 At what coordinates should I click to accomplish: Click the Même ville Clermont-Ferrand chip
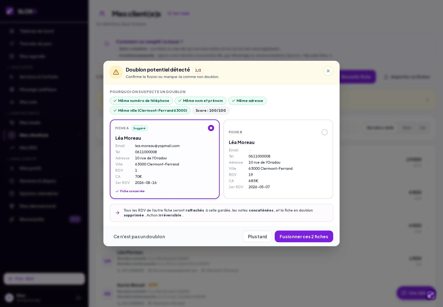click(x=150, y=111)
